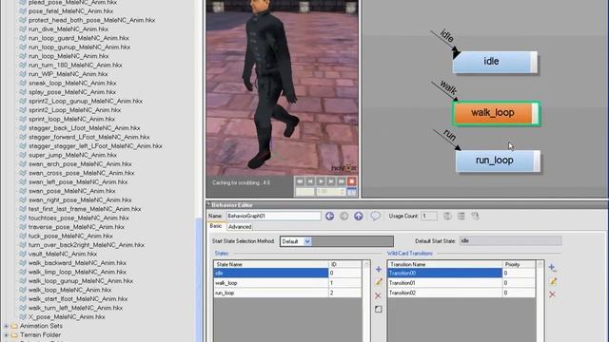Click the Transition Name column header
The width and height of the screenshot is (609, 342).
[444, 264]
